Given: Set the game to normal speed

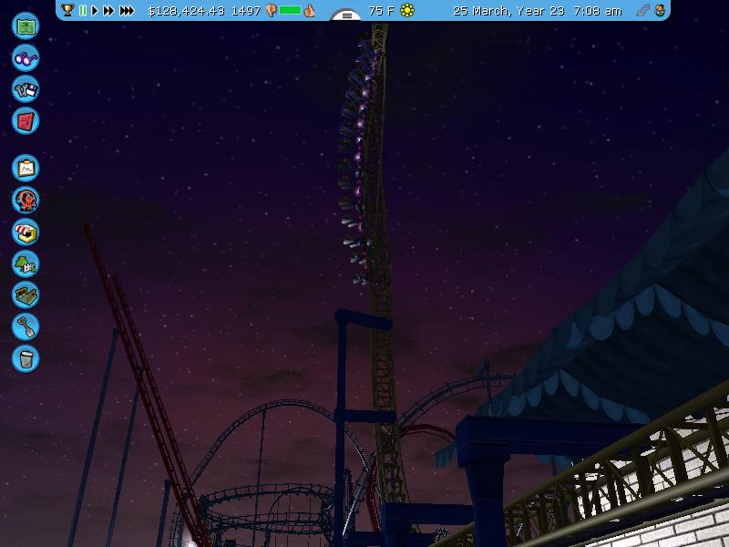Looking at the screenshot, I should tap(95, 10).
